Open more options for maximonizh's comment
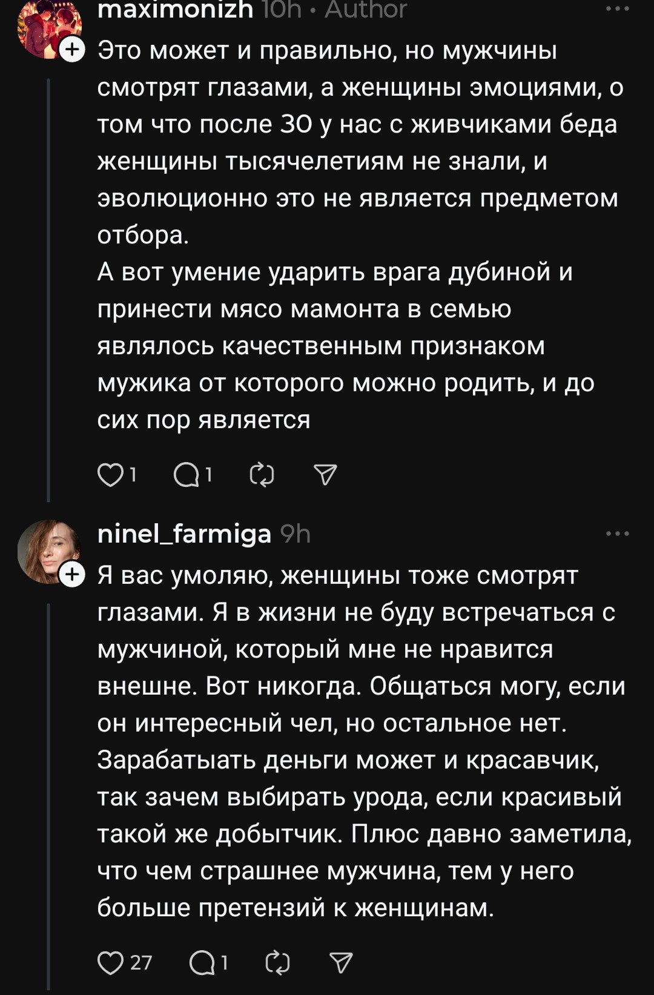This screenshot has width=654, height=995. point(618,9)
